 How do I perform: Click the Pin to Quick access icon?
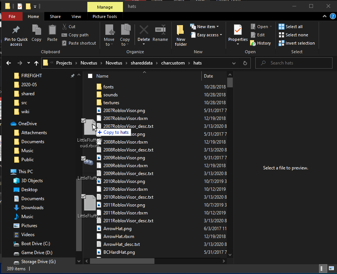pos(16,30)
